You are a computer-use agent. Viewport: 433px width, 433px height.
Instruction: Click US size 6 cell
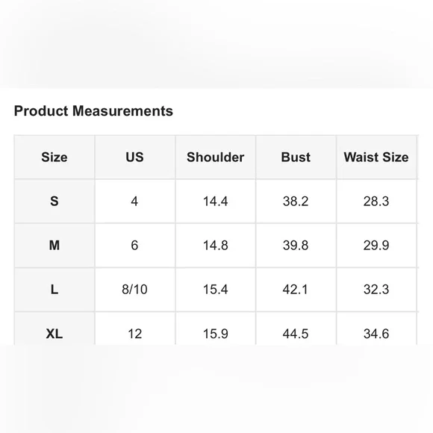point(135,245)
